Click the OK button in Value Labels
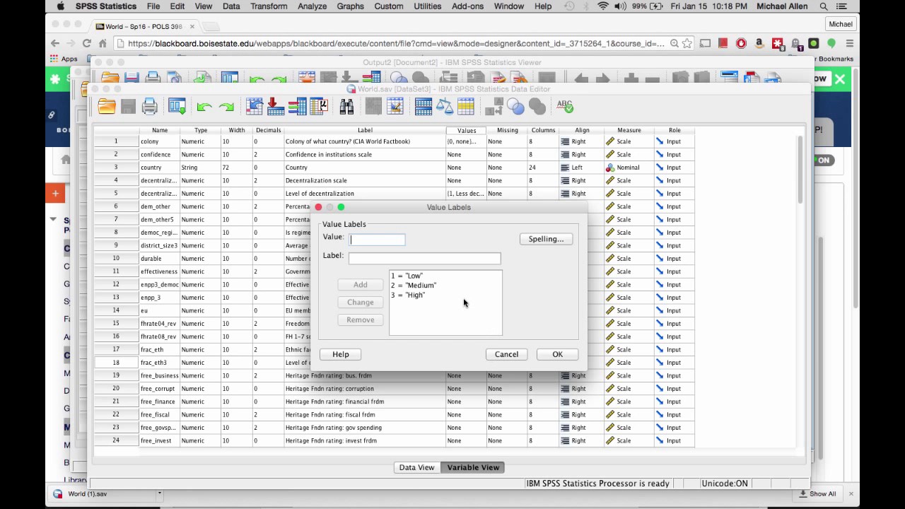905x509 pixels. tap(557, 354)
